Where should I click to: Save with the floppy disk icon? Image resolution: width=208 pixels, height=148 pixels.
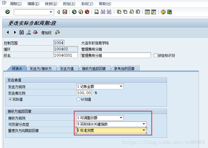click(x=65, y=12)
